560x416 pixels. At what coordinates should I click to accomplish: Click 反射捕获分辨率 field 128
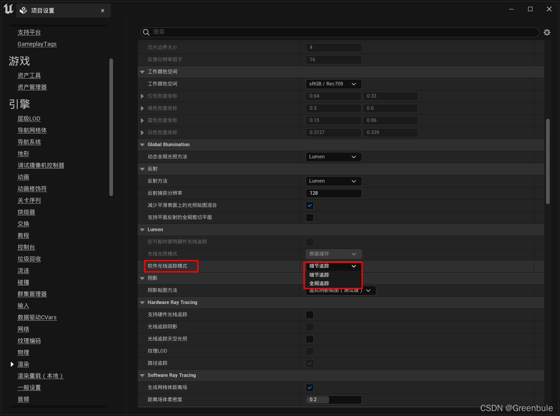[x=334, y=193]
